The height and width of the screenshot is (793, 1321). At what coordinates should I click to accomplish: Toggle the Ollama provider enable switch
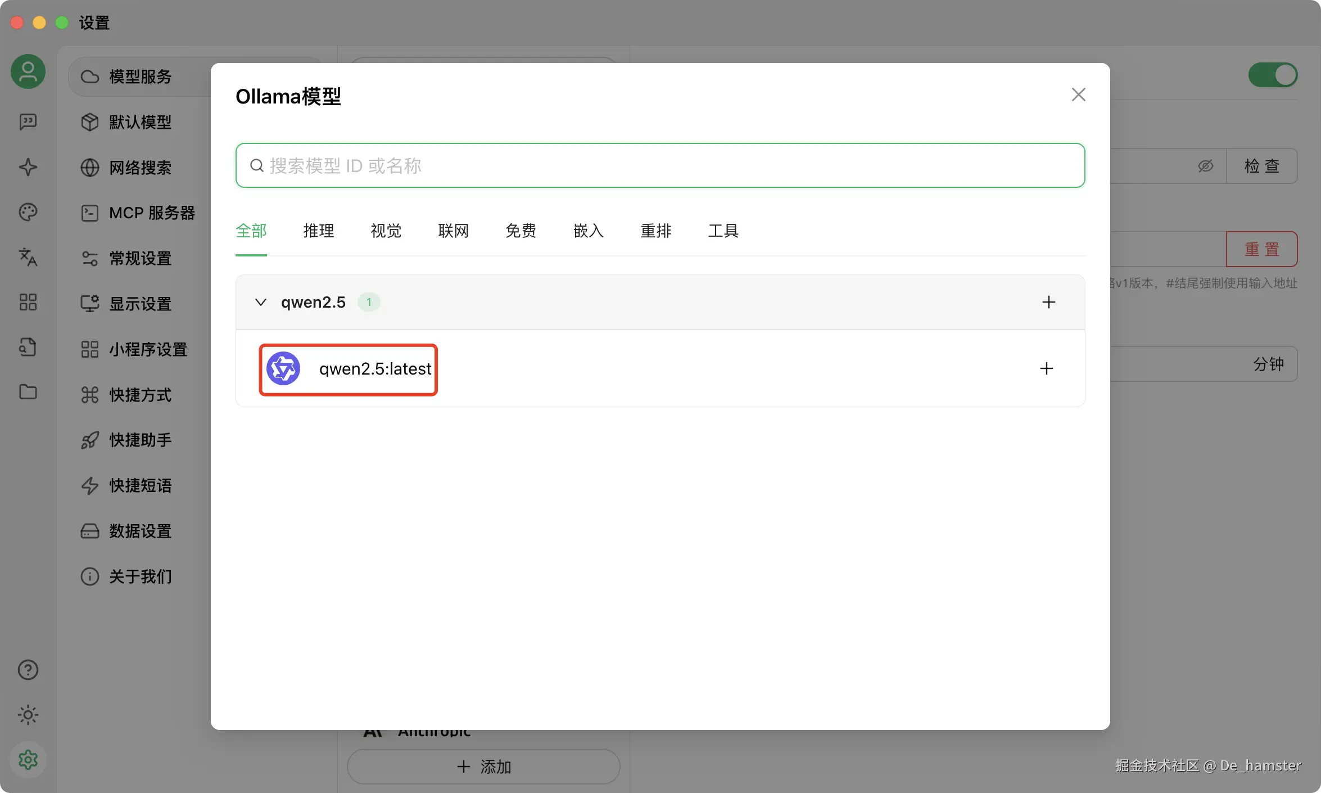coord(1273,75)
